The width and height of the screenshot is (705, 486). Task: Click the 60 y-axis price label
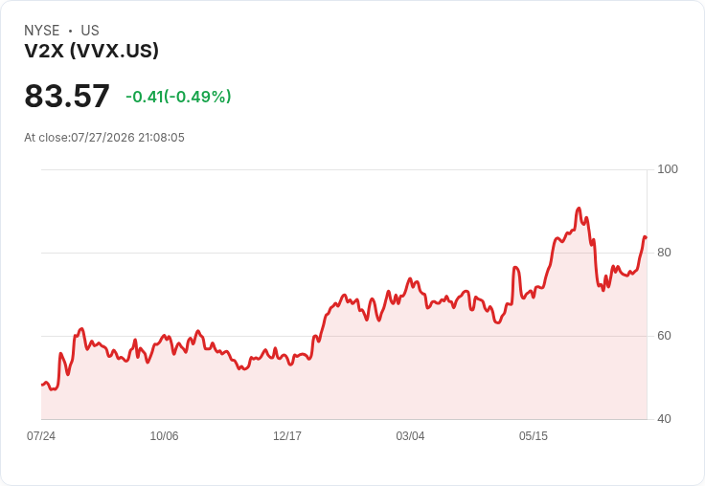point(664,336)
